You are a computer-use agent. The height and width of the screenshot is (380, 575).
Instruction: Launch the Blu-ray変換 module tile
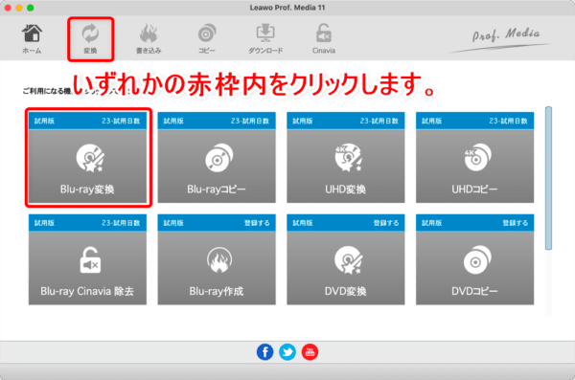[87, 157]
